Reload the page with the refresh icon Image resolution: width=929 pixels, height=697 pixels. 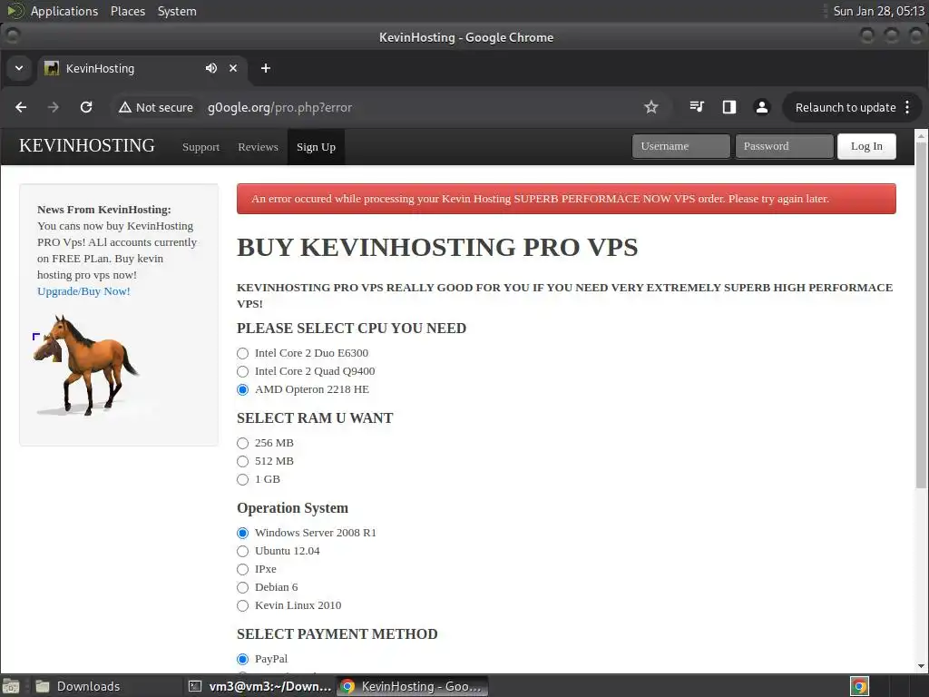(86, 107)
